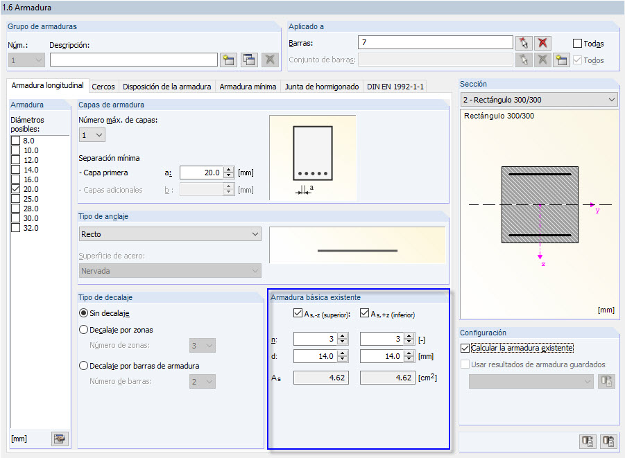Switch to Armadura longitudinal tab
625x458 pixels.
coord(47,85)
